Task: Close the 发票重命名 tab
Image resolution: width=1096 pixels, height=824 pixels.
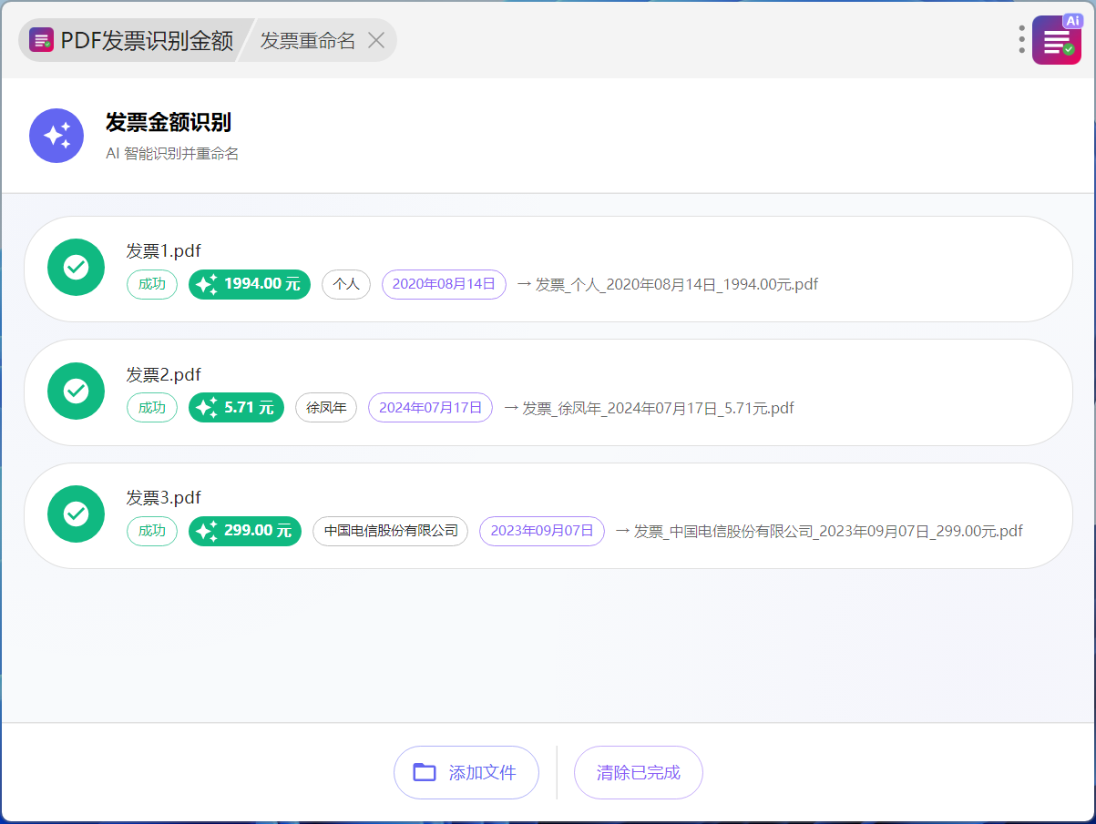Action: [376, 40]
